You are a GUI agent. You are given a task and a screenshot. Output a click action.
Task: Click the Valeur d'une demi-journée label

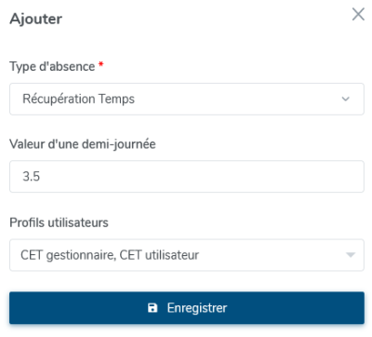pyautogui.click(x=83, y=144)
